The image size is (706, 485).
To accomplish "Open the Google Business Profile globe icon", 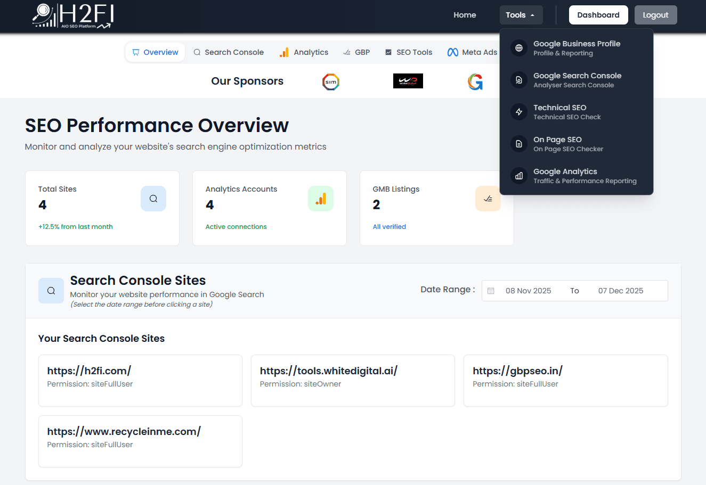I will pyautogui.click(x=518, y=48).
